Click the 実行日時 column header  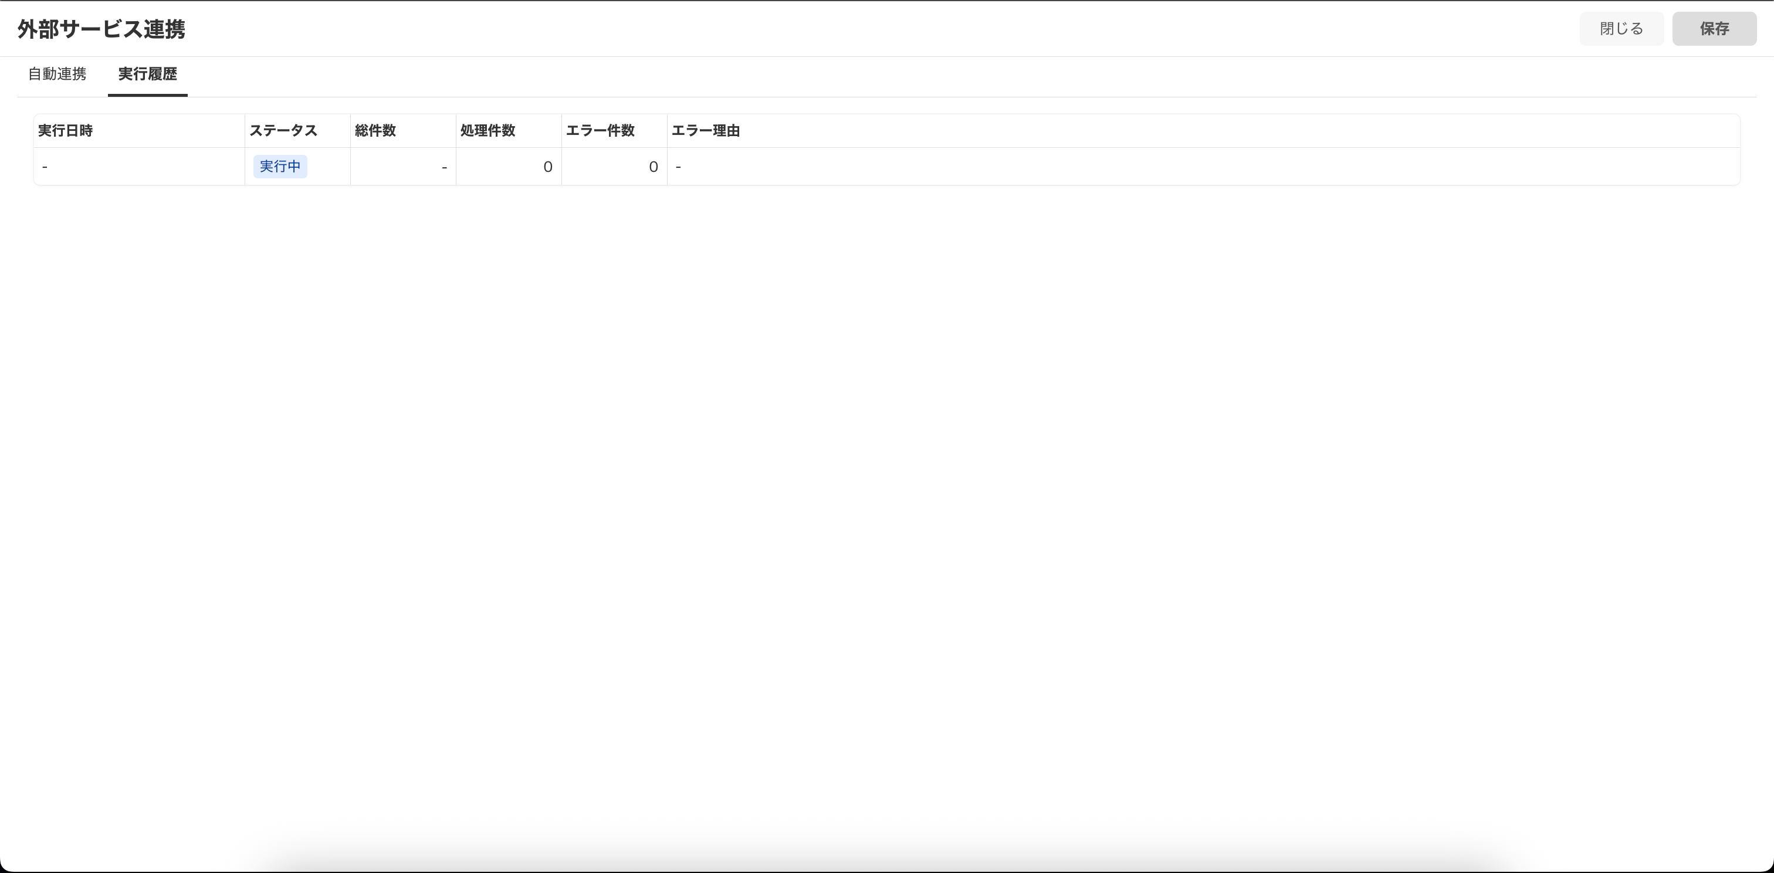pyautogui.click(x=66, y=131)
